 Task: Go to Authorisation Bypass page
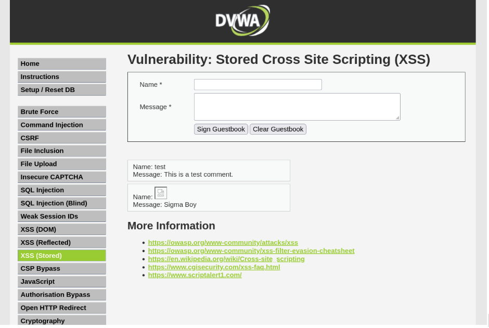click(x=61, y=295)
